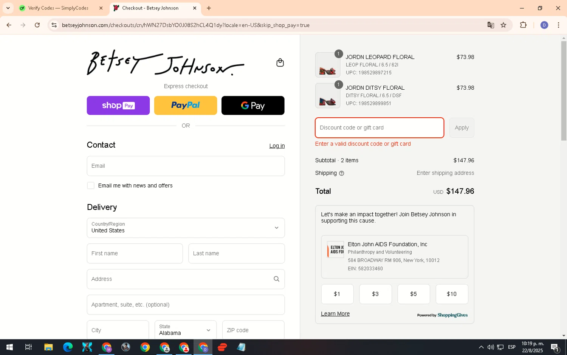
Task: Open a new browser tab
Action: (x=209, y=8)
